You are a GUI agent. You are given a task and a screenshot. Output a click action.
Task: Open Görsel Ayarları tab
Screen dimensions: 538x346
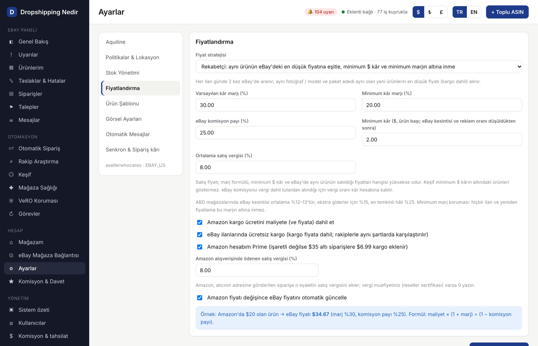pos(141,119)
